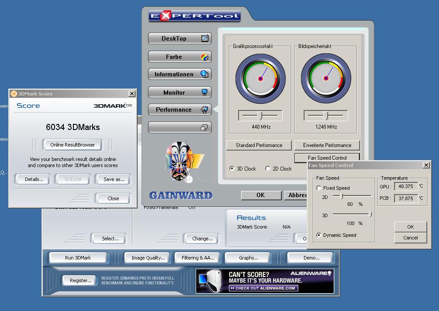Viewport: 439px width, 311px height.
Task: Select the 3D Clock radio button
Action: (x=232, y=168)
